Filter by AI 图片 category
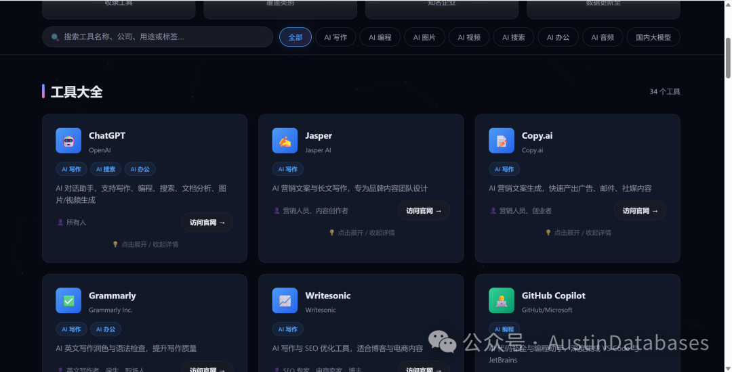Screen dimensions: 732x372 pyautogui.click(x=424, y=37)
